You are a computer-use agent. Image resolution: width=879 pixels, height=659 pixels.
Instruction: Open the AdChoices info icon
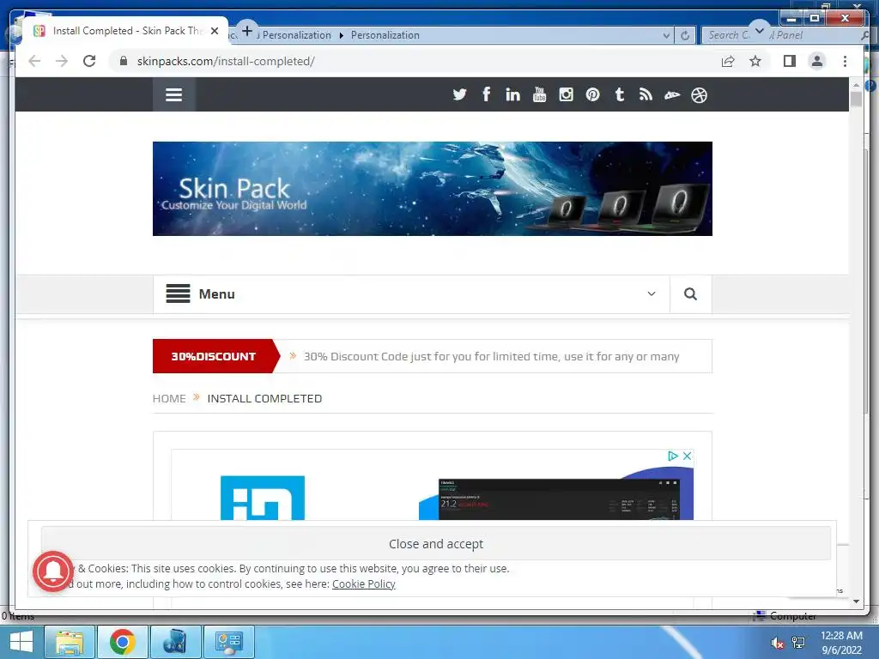coord(673,456)
